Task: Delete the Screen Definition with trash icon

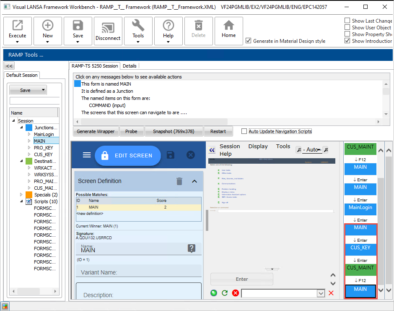Action: coord(179,181)
